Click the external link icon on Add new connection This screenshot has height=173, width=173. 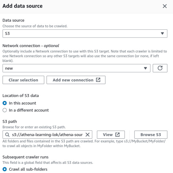click(x=98, y=80)
